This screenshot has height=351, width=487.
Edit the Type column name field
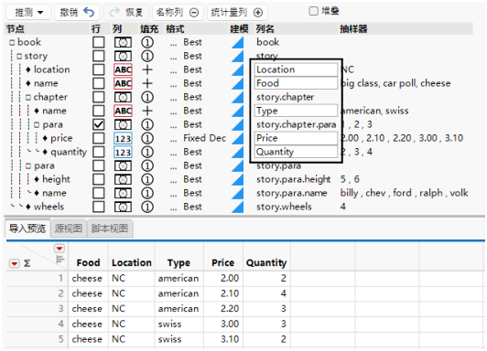(x=296, y=111)
